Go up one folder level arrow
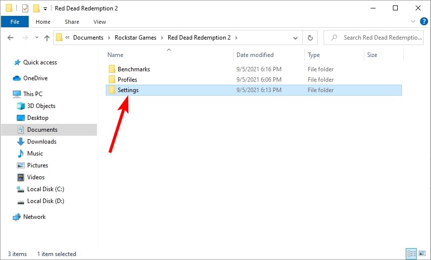Image resolution: width=431 pixels, height=260 pixels. point(47,38)
